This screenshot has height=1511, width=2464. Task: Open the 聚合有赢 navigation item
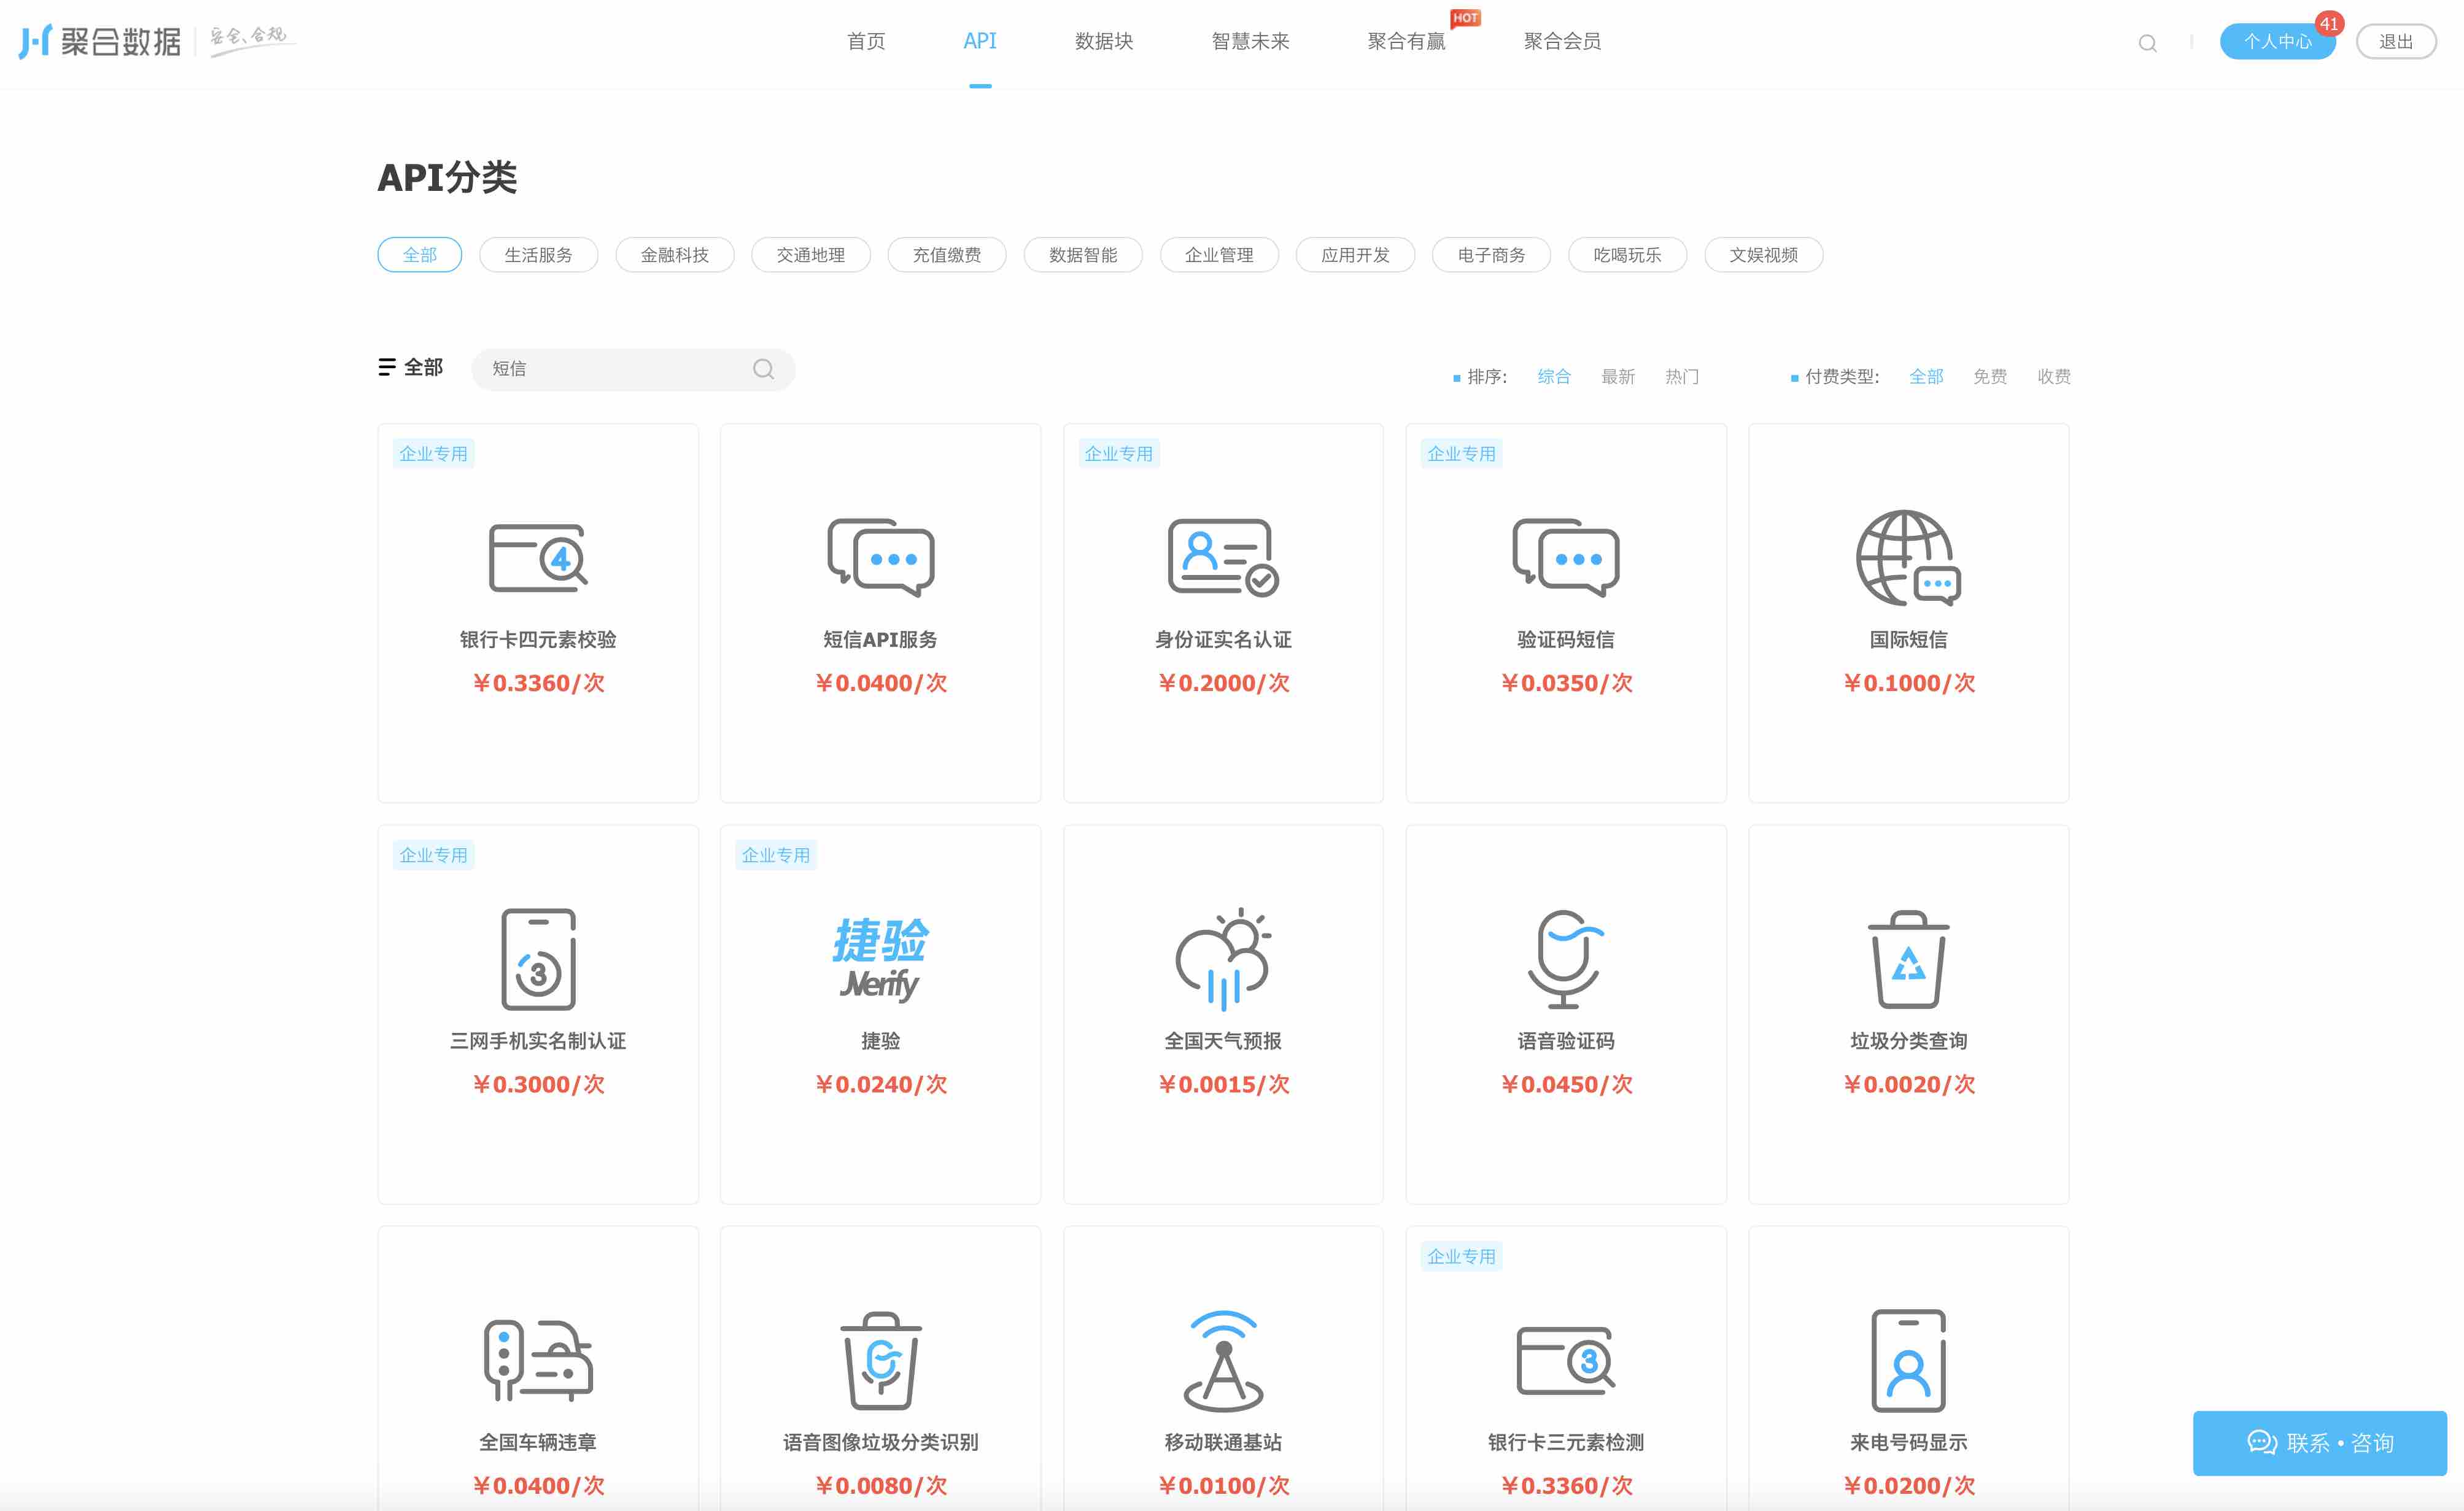point(1406,41)
